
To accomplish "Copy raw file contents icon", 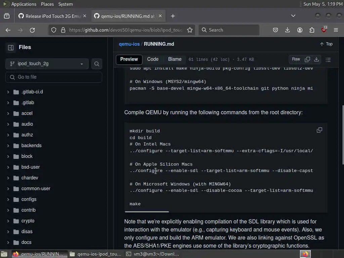I will pyautogui.click(x=307, y=59).
